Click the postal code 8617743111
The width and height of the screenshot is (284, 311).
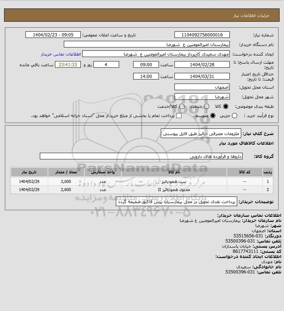point(245,251)
